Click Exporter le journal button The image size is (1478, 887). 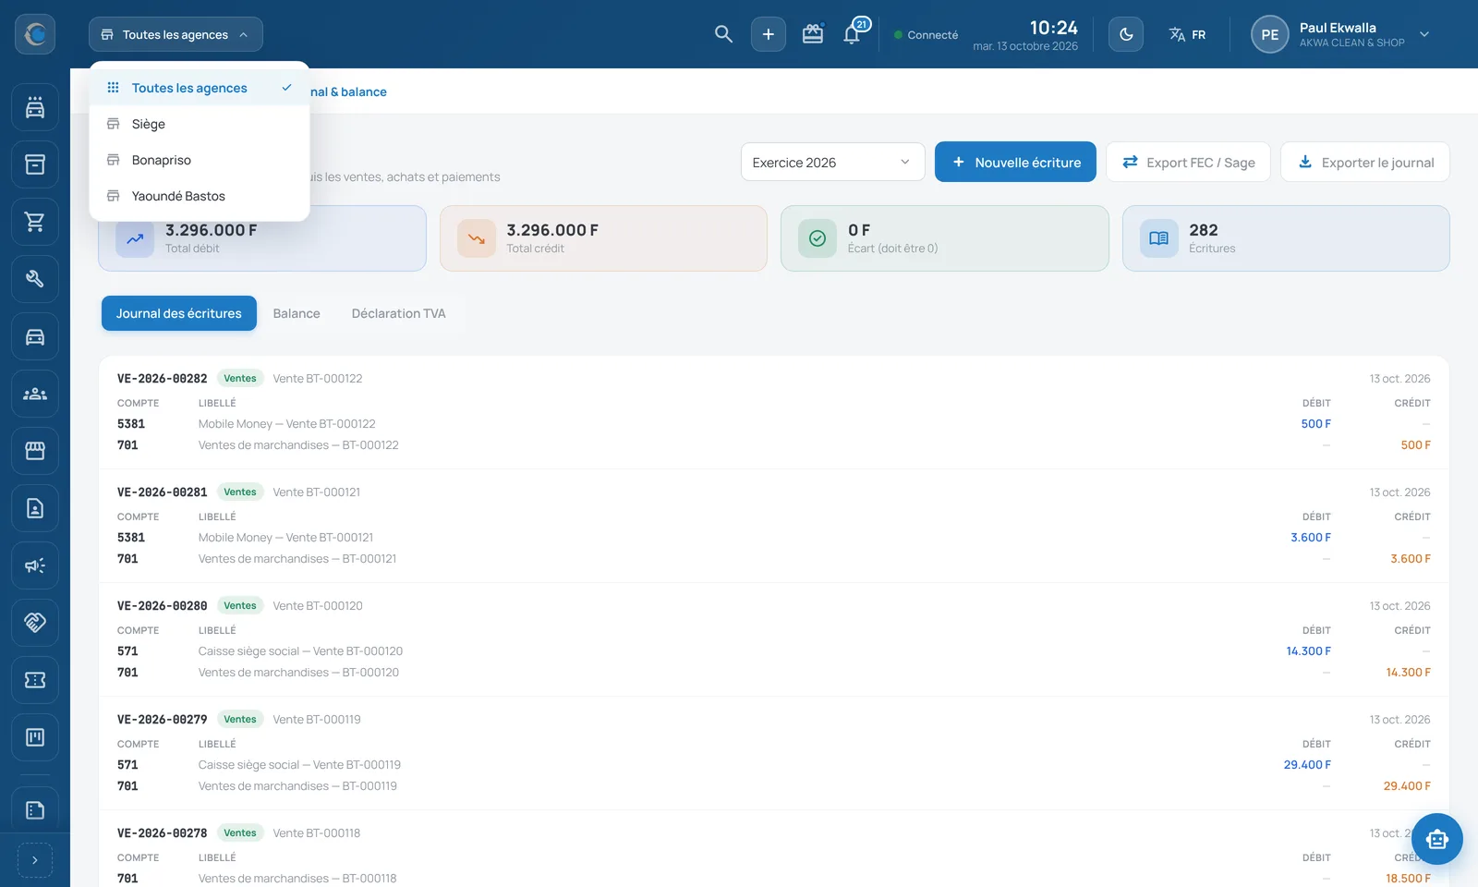pyautogui.click(x=1364, y=162)
